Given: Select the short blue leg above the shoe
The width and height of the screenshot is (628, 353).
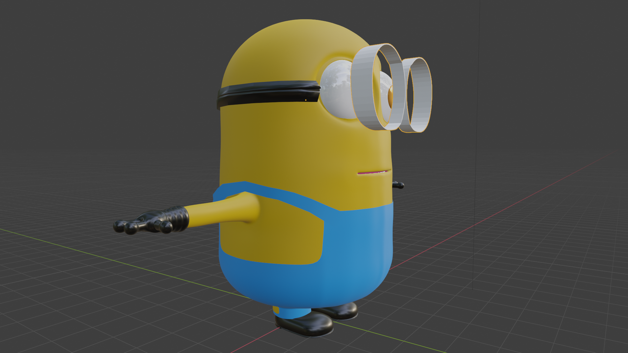Looking at the screenshot, I should click(291, 312).
